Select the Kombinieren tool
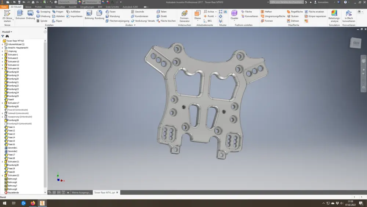367x207 pixels. 139,16
